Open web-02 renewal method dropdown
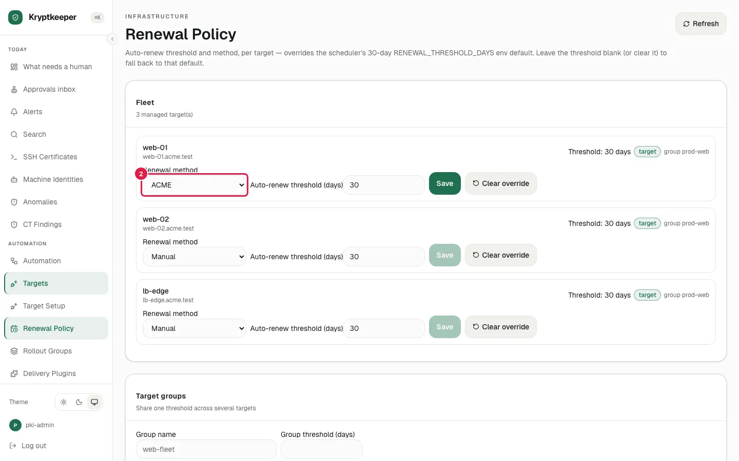 coord(195,257)
